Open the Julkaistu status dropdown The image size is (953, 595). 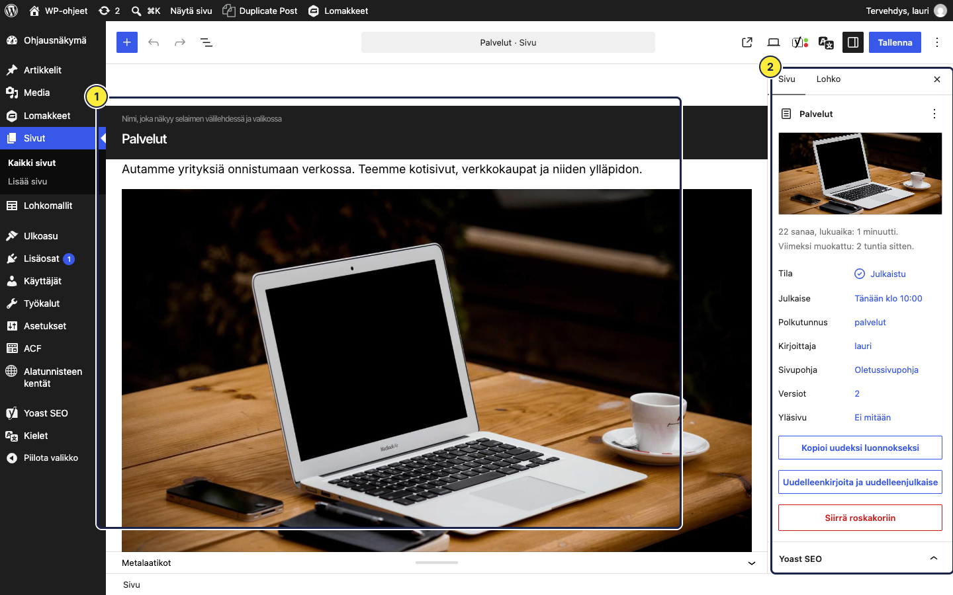point(880,274)
